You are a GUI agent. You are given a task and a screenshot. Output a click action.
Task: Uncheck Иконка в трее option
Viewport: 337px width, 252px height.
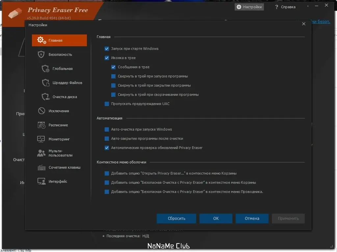coord(107,58)
